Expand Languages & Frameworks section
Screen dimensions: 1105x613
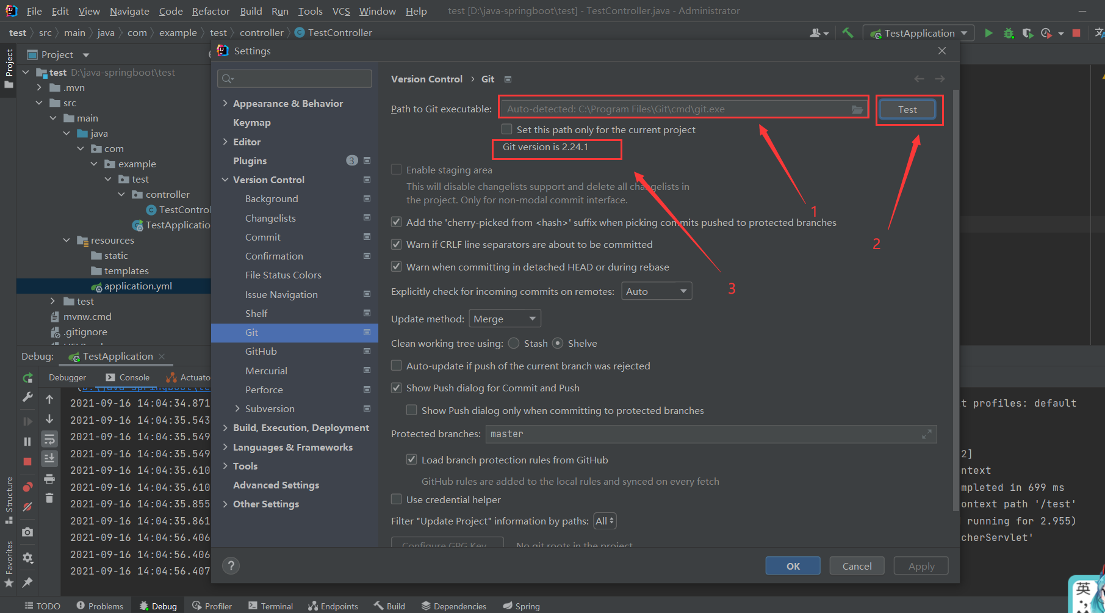pyautogui.click(x=225, y=447)
